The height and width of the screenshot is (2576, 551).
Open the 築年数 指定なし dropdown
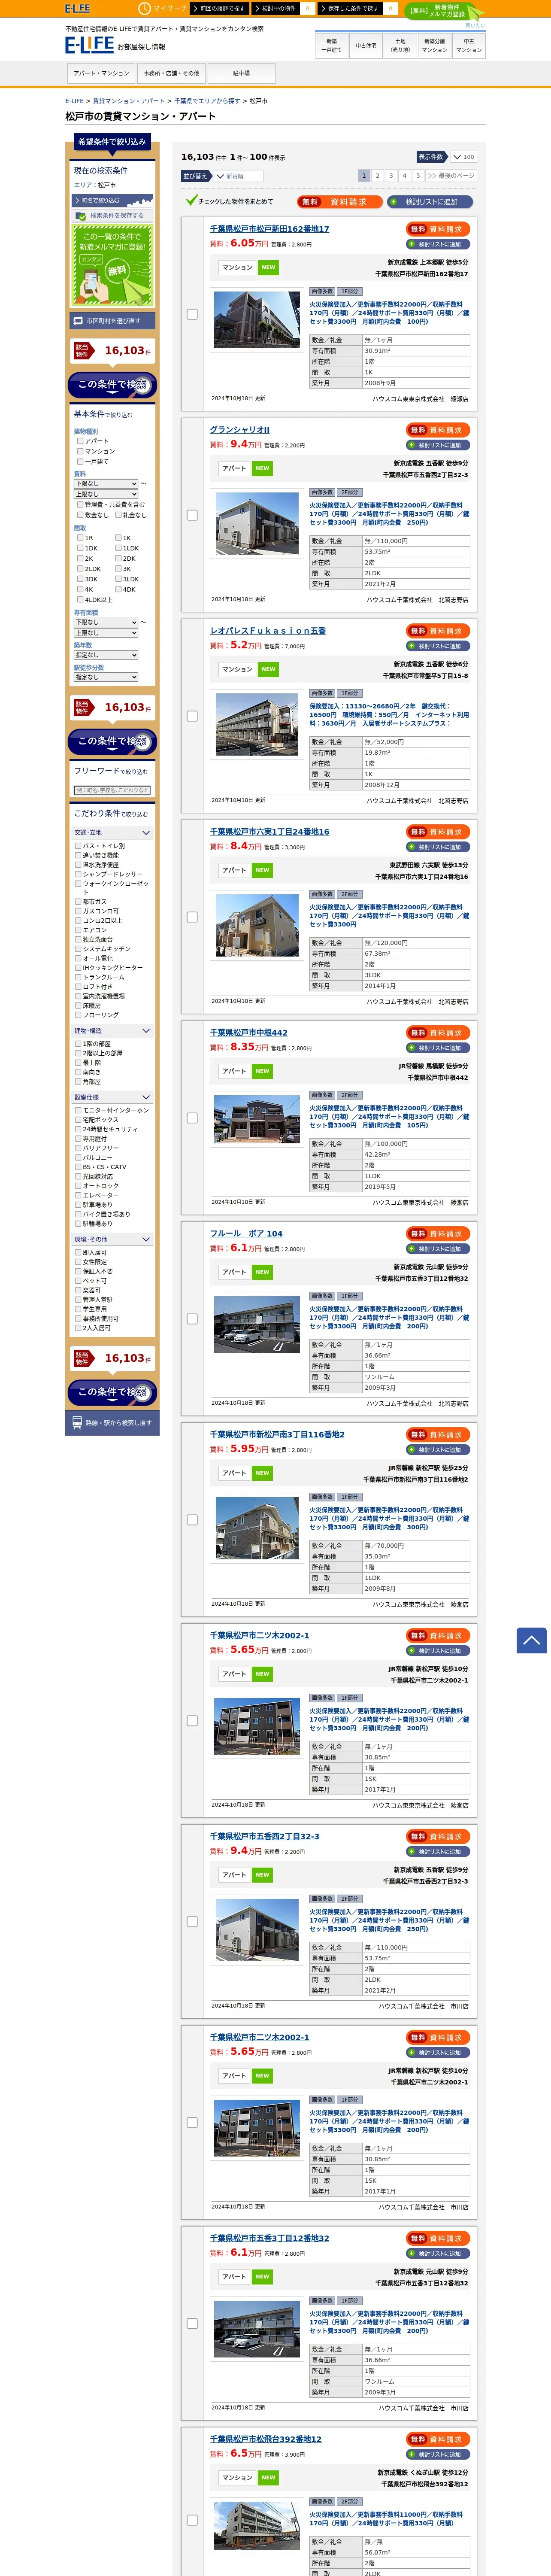pyautogui.click(x=106, y=655)
